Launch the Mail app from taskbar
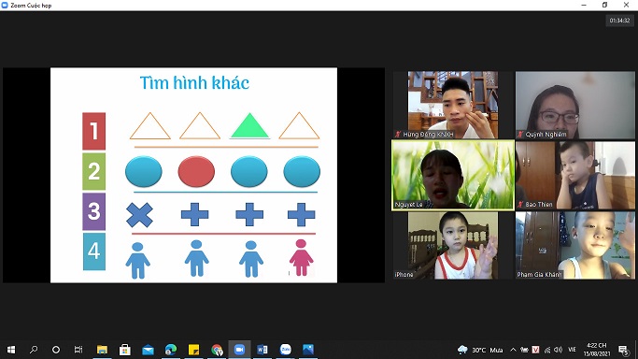638x359 pixels. pyautogui.click(x=148, y=350)
